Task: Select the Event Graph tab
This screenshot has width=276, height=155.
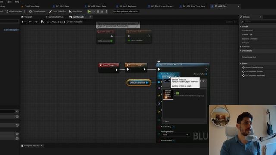Action: [x=77, y=17]
